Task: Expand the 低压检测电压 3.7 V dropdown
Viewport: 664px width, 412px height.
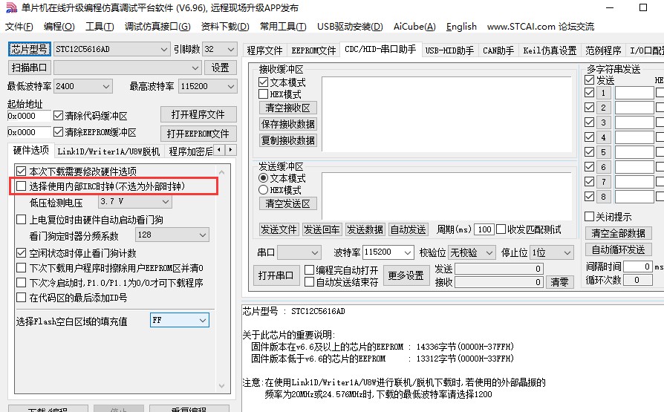Action: pos(166,202)
